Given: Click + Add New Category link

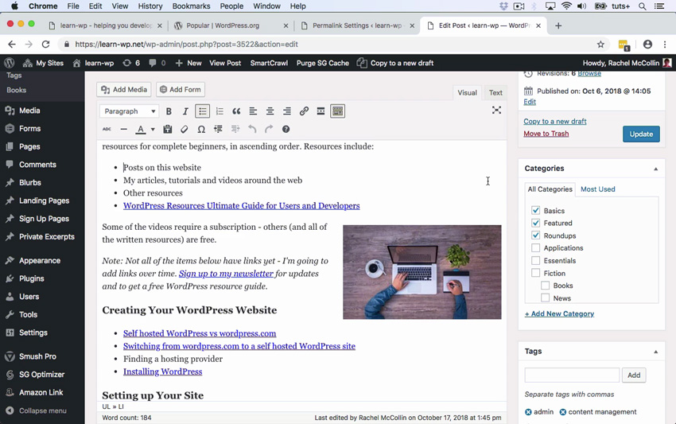Looking at the screenshot, I should [x=559, y=314].
